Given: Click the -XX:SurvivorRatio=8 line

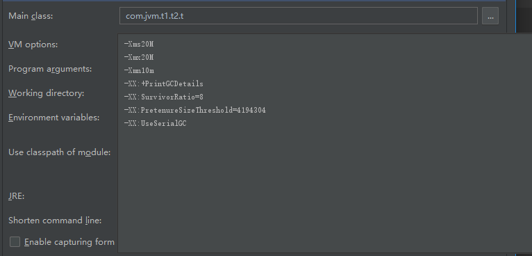Looking at the screenshot, I should tap(163, 97).
